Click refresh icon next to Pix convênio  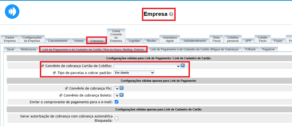pyautogui.click(x=121, y=88)
